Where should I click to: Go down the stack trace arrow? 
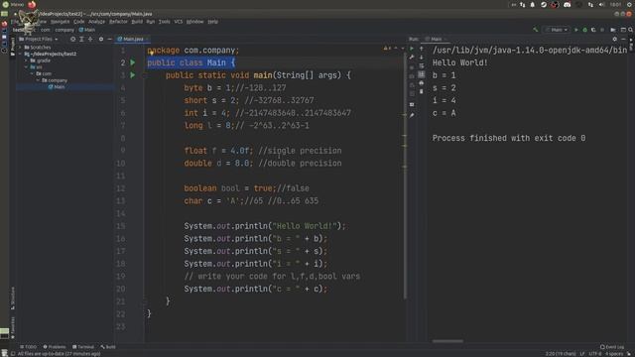pyautogui.click(x=421, y=58)
